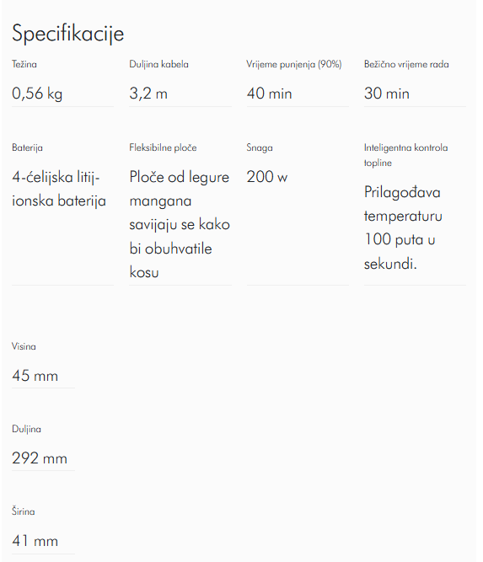Viewport: 483px width, 562px height.
Task: Click the Ploče od legure mangana description
Action: 180,224
